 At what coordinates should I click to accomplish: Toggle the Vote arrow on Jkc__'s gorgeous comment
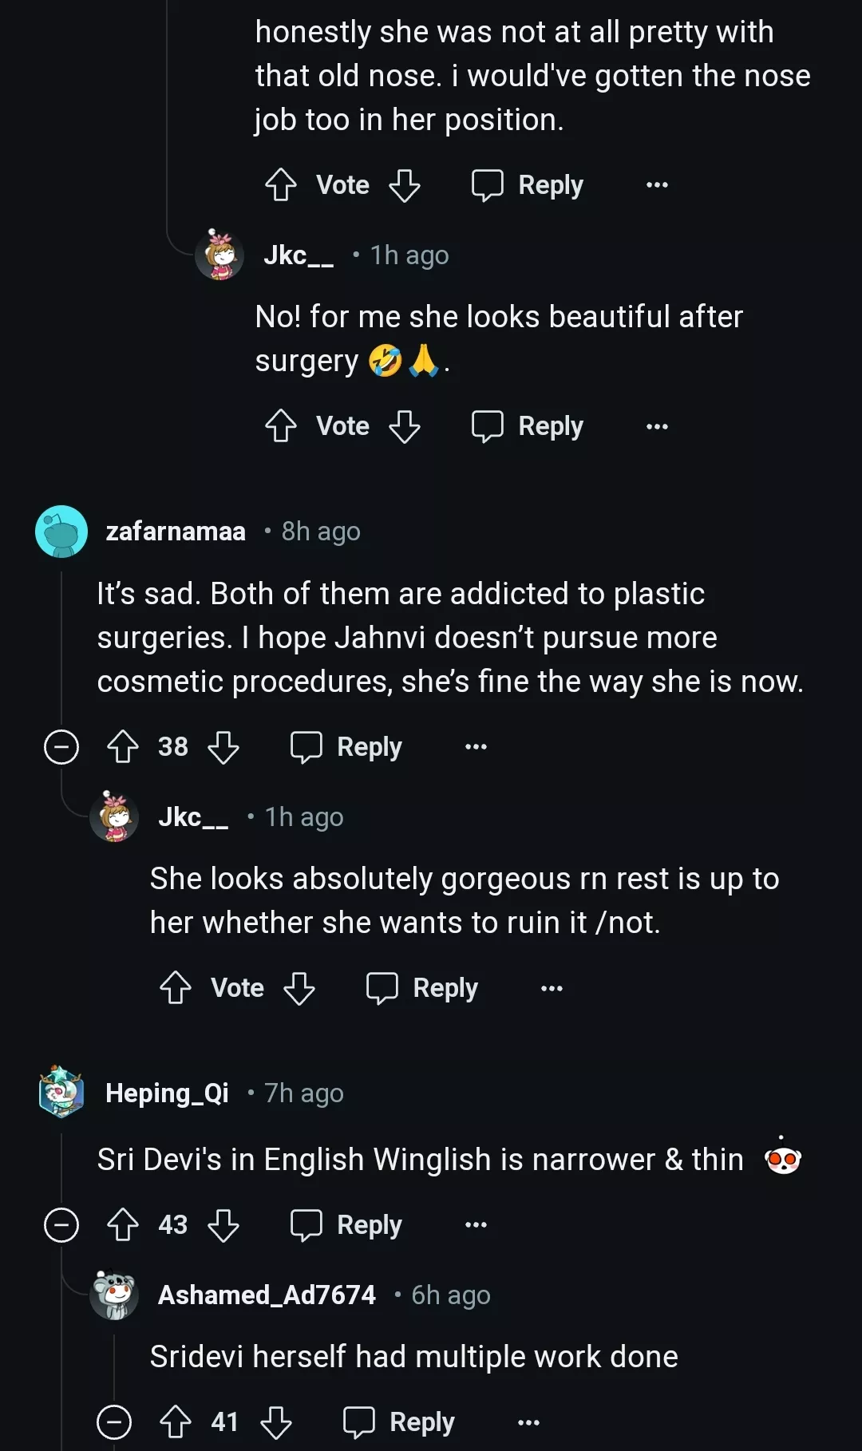click(x=175, y=987)
